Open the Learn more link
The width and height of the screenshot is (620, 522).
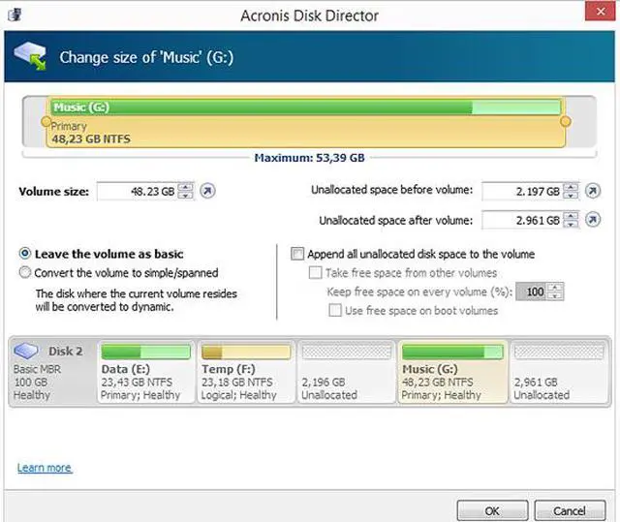(45, 469)
